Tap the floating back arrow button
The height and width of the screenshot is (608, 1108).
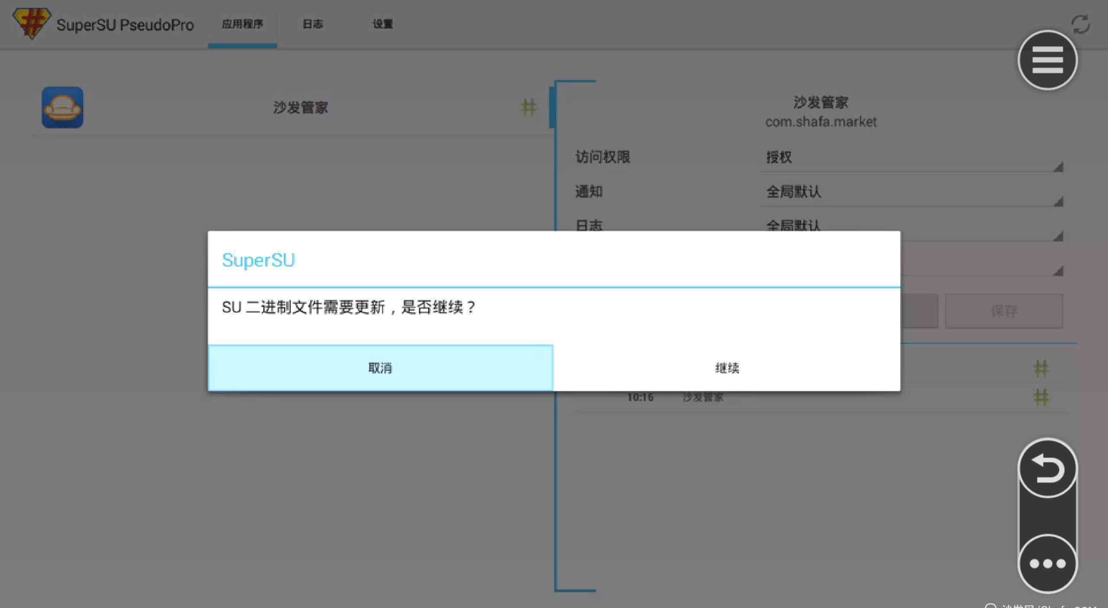coord(1047,469)
